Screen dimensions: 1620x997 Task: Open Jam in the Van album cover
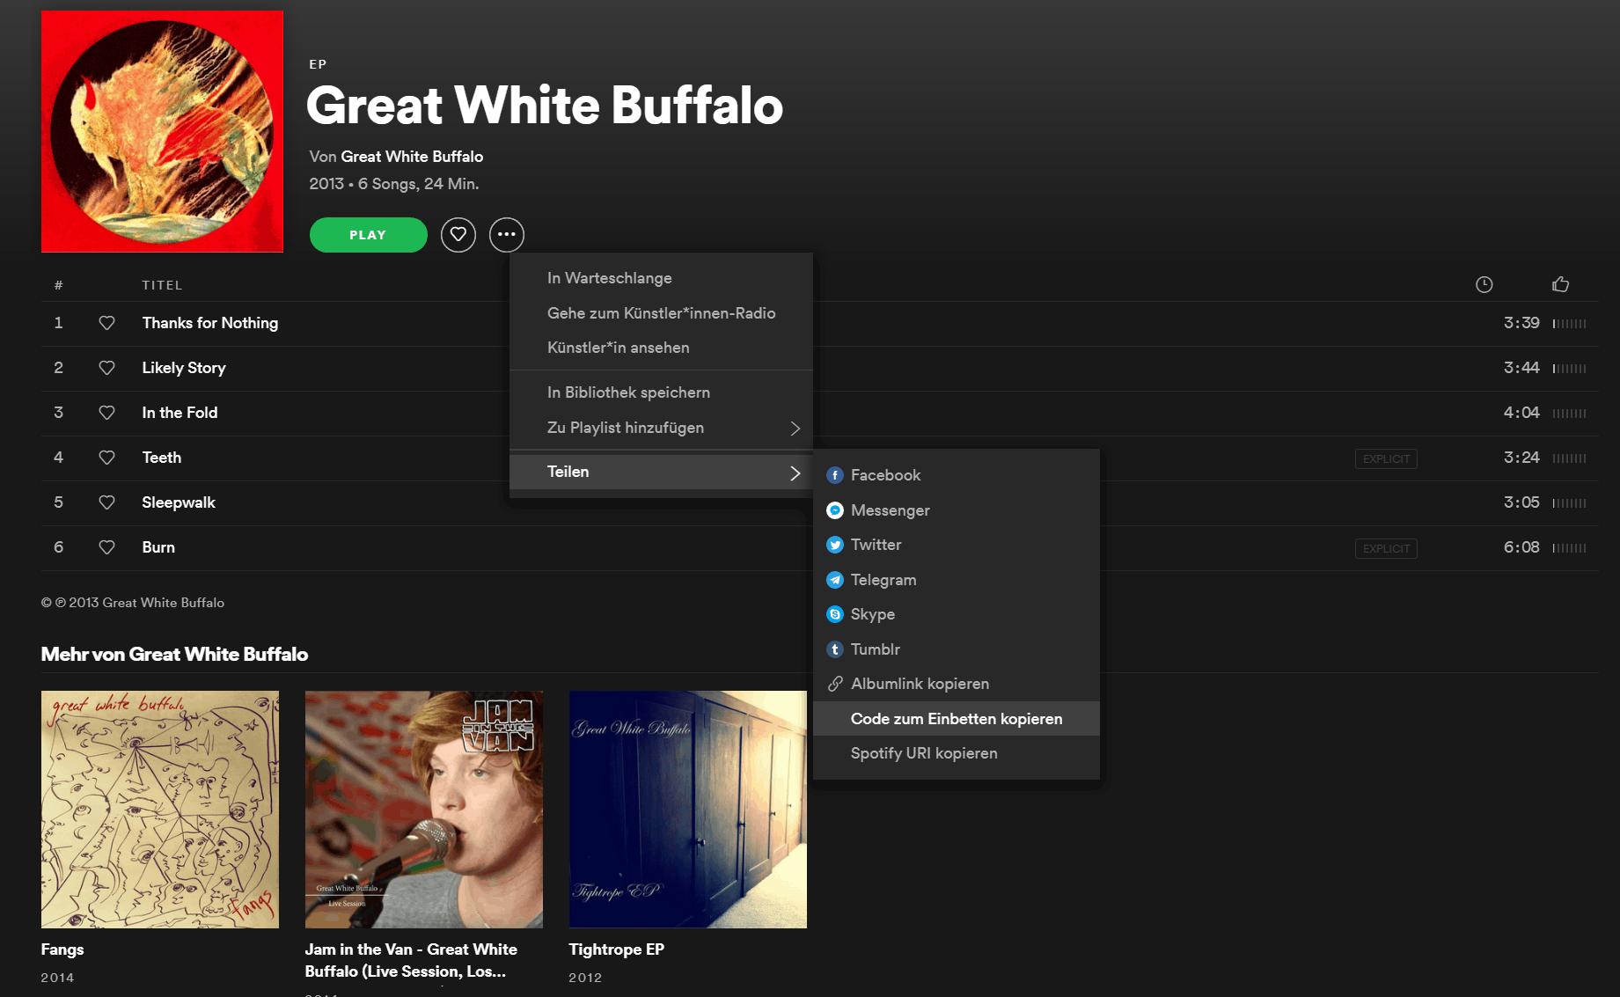424,810
